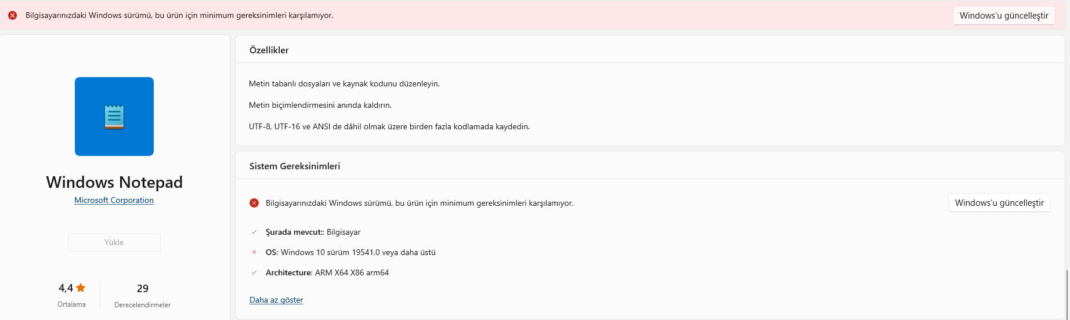1070x320 pixels.
Task: Collapse requirements with Daha az göster
Action: point(276,300)
